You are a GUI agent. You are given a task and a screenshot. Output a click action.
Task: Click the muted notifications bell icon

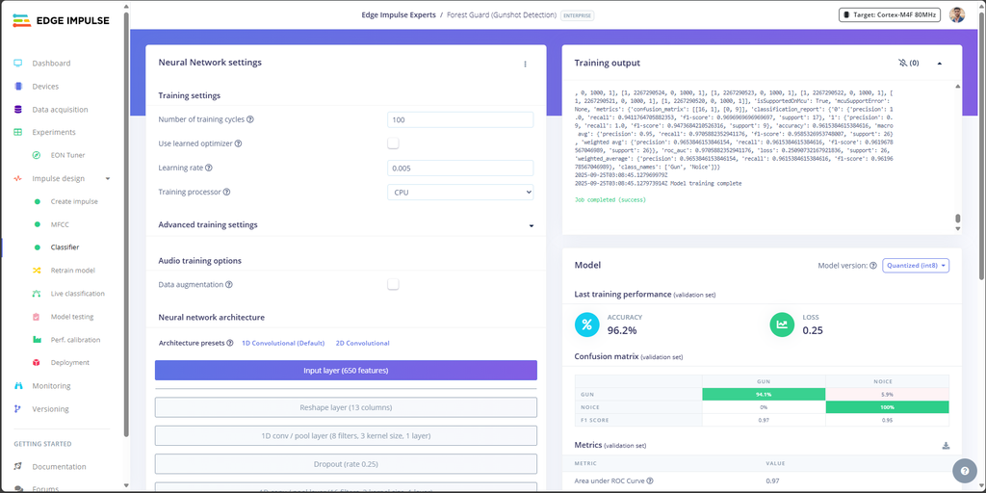903,63
